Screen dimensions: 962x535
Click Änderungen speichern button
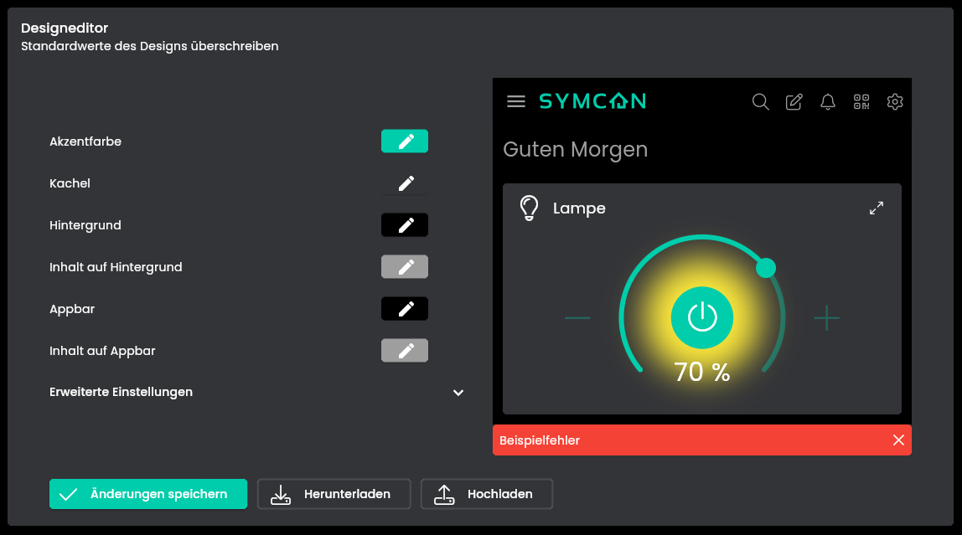click(x=148, y=494)
